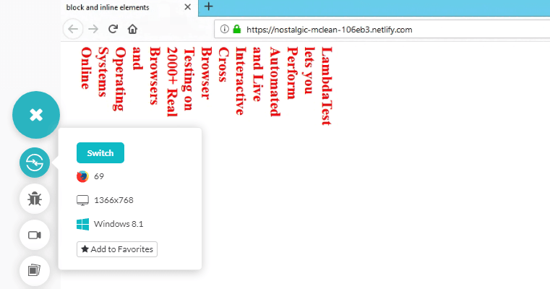
Task: Reload the page
Action: pyautogui.click(x=113, y=29)
